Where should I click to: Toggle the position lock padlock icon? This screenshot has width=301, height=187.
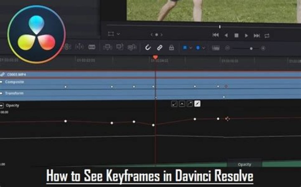pos(171,48)
